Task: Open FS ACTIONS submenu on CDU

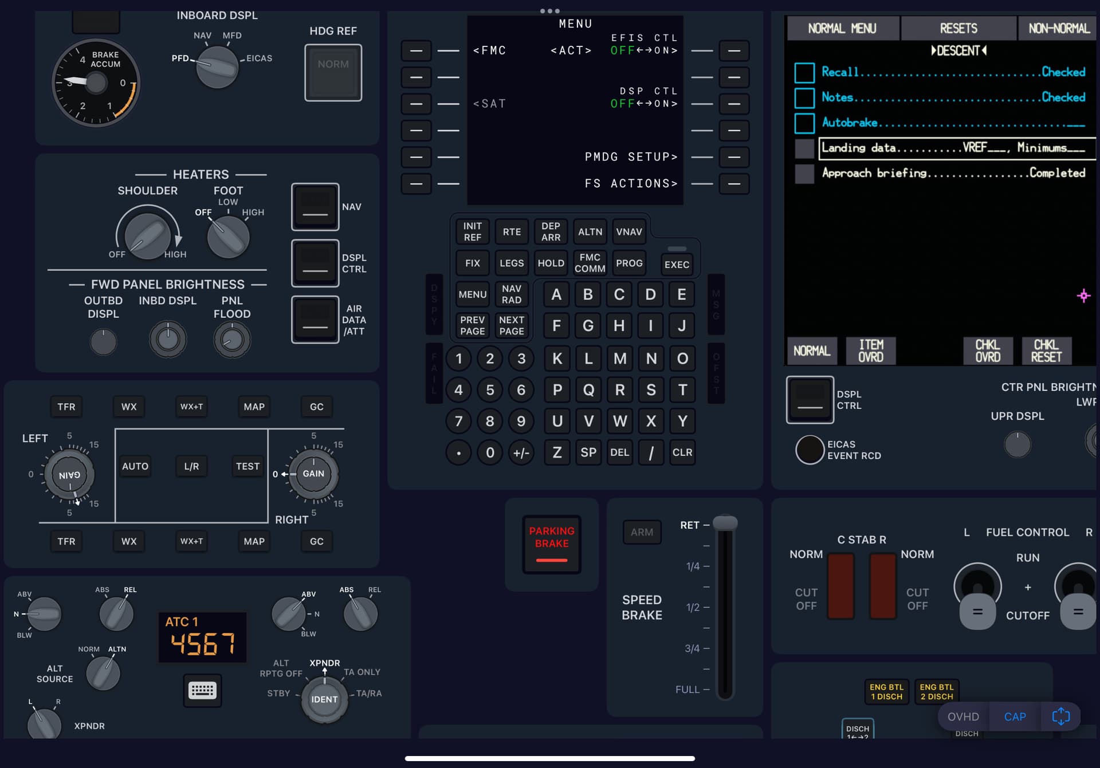Action: pos(734,184)
